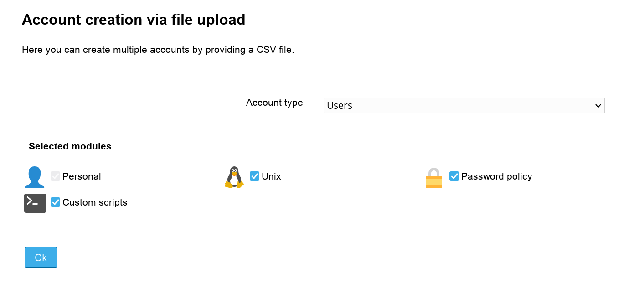The height and width of the screenshot is (283, 634).
Task: Disable the Password policy checkbox
Action: tap(454, 176)
